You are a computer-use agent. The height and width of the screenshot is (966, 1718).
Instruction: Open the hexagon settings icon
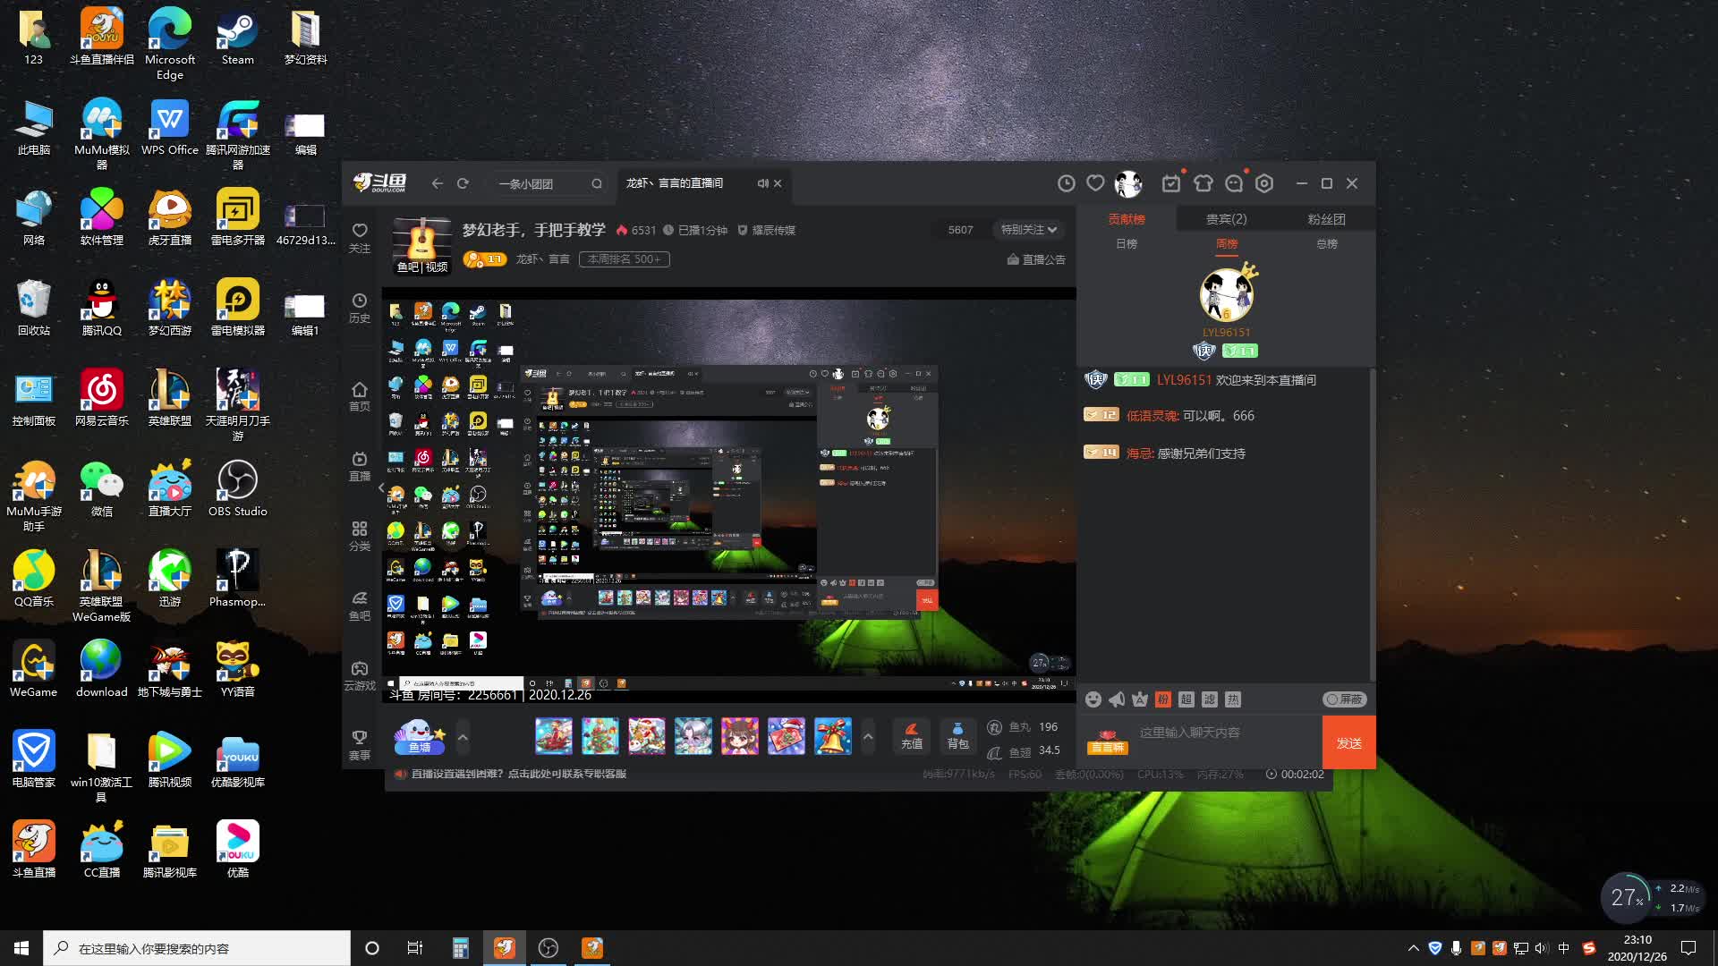pos(1264,183)
